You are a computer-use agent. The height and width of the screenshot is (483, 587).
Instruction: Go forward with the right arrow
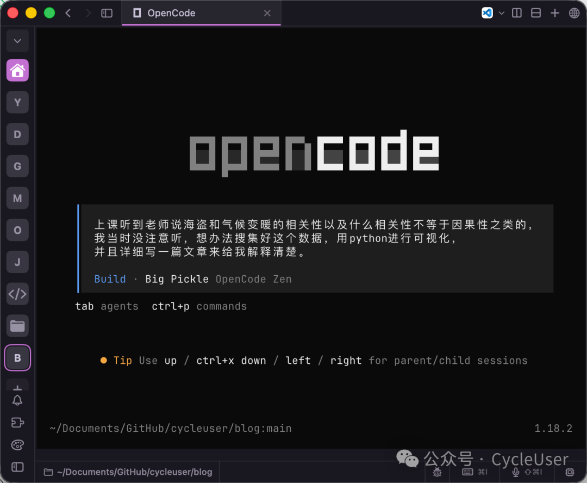pyautogui.click(x=88, y=13)
